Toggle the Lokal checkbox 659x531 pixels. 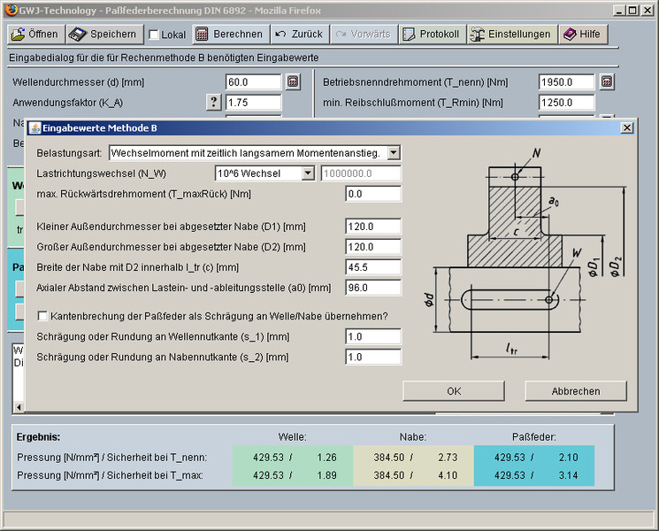154,35
